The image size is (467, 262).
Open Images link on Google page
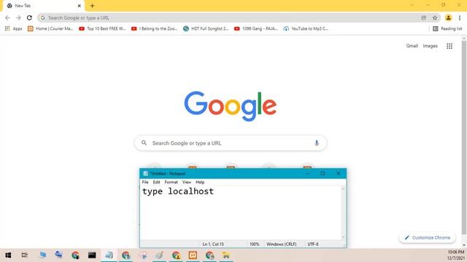click(x=430, y=46)
